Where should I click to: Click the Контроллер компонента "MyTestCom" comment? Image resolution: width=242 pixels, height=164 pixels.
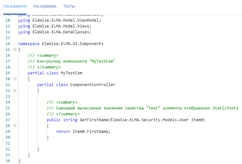coord(71,61)
